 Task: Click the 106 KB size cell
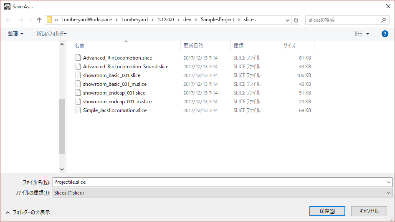[304, 75]
